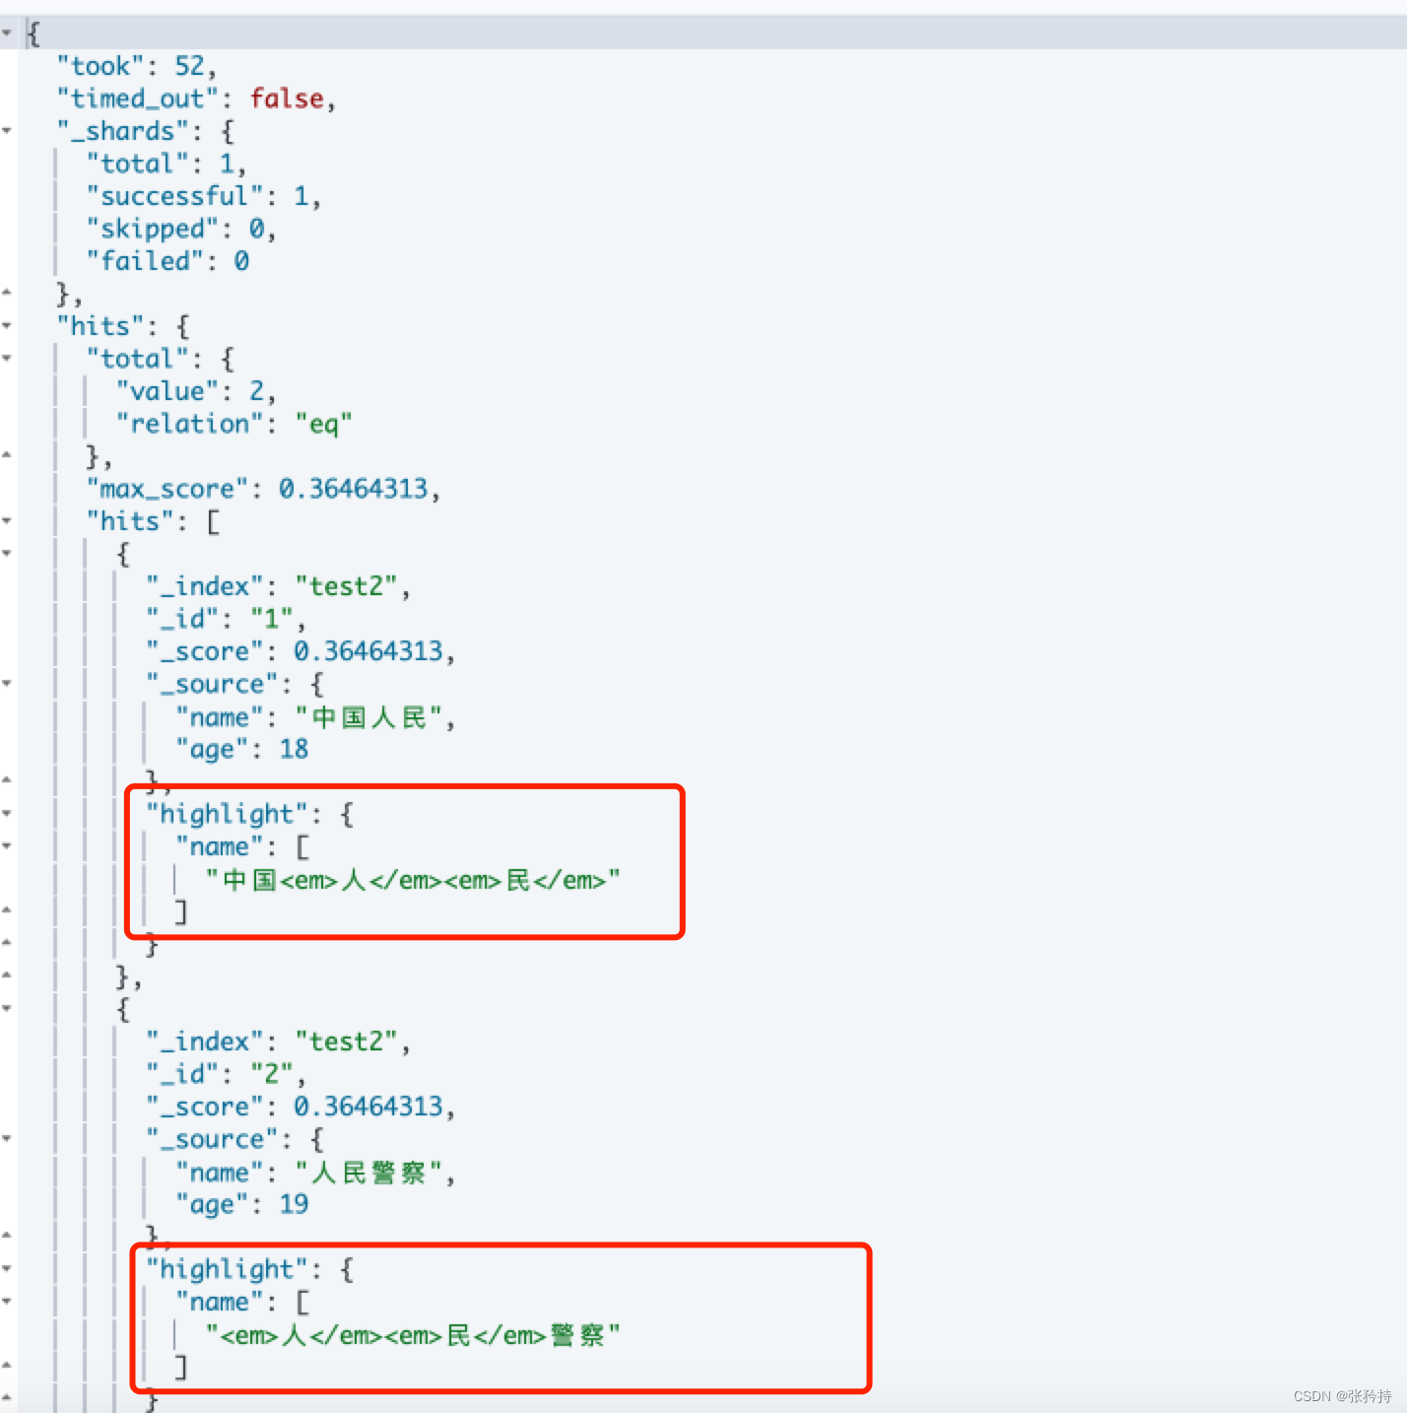Fold the "total": { object under hits
The height and width of the screenshot is (1413, 1407).
coord(7,359)
